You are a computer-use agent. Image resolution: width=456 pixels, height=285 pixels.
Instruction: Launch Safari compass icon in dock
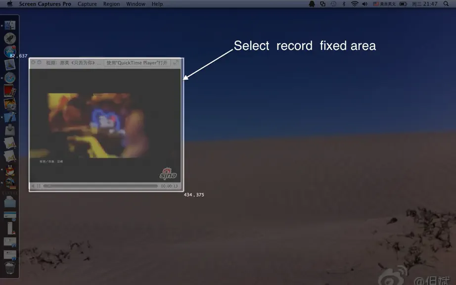click(x=10, y=78)
